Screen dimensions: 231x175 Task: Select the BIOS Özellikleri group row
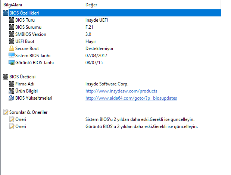tap(115, 13)
